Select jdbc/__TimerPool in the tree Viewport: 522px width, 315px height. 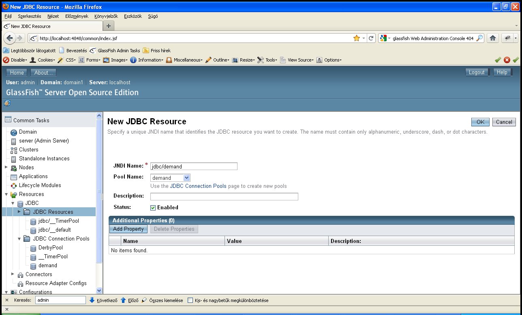click(x=59, y=221)
